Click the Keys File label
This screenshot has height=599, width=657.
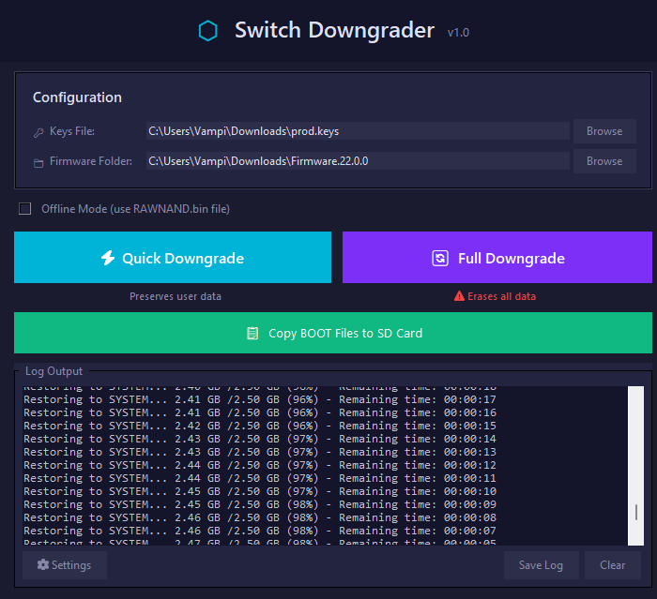click(72, 131)
